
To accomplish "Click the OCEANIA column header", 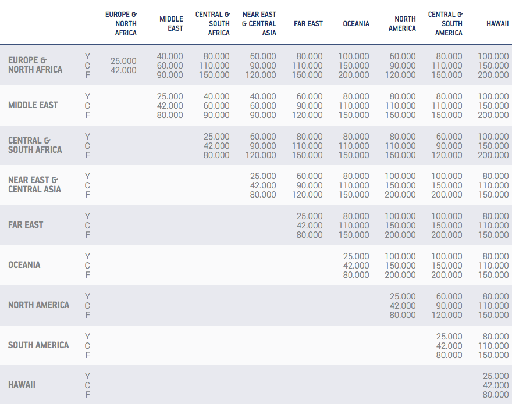I will [355, 24].
